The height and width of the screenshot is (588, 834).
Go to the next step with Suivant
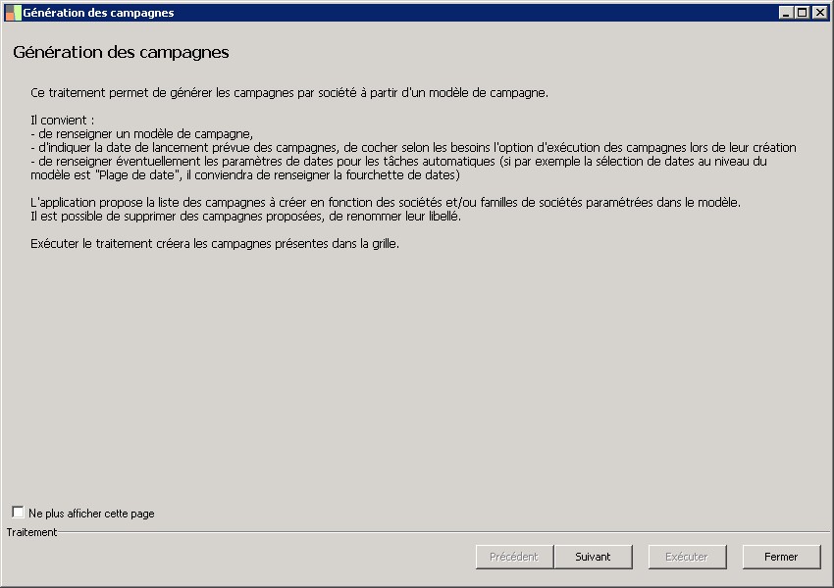(593, 557)
